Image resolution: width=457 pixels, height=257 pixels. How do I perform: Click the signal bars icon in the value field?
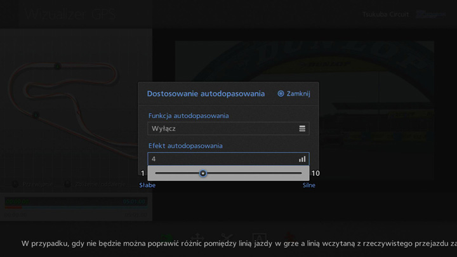[x=302, y=159]
